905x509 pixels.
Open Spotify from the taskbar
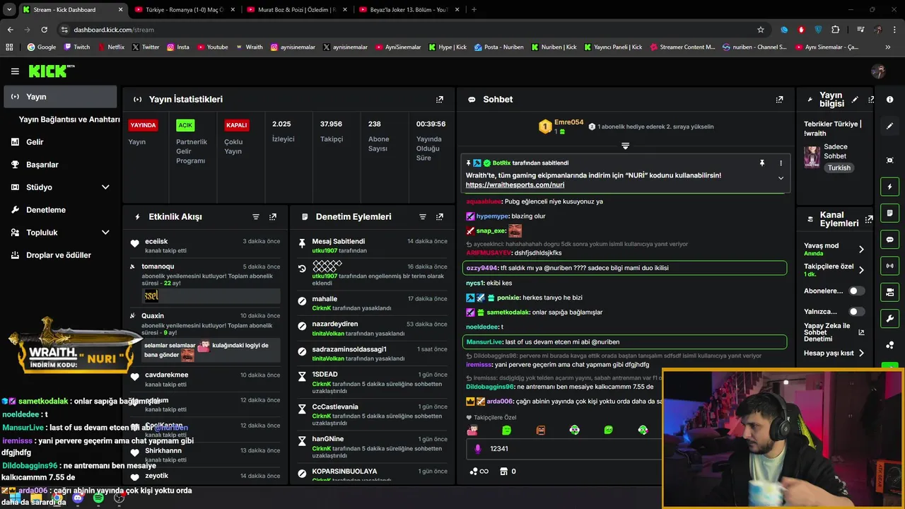pyautogui.click(x=98, y=498)
